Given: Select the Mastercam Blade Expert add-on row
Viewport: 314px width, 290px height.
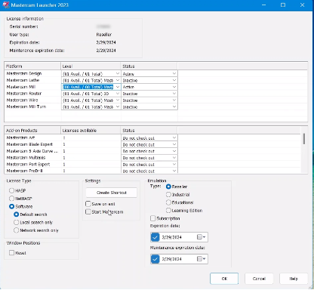Looking at the screenshot, I should click(x=29, y=144).
